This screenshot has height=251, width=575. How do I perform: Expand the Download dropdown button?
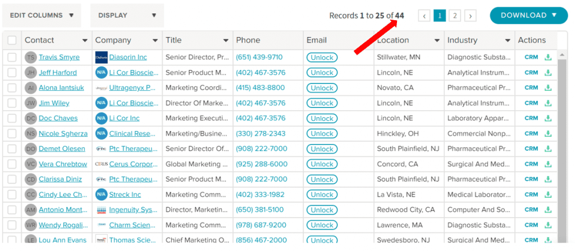pos(529,15)
